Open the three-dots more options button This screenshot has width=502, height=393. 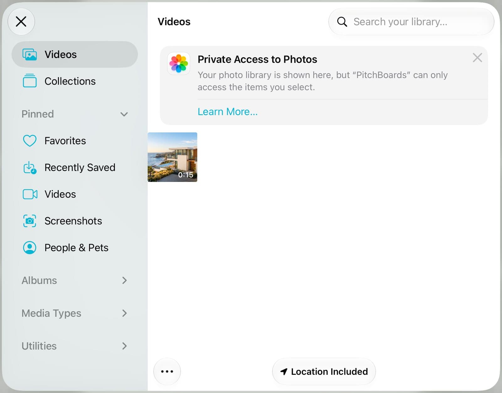pyautogui.click(x=167, y=371)
